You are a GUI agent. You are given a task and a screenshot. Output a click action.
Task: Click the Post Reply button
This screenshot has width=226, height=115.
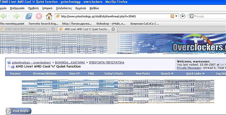[x=19, y=111]
